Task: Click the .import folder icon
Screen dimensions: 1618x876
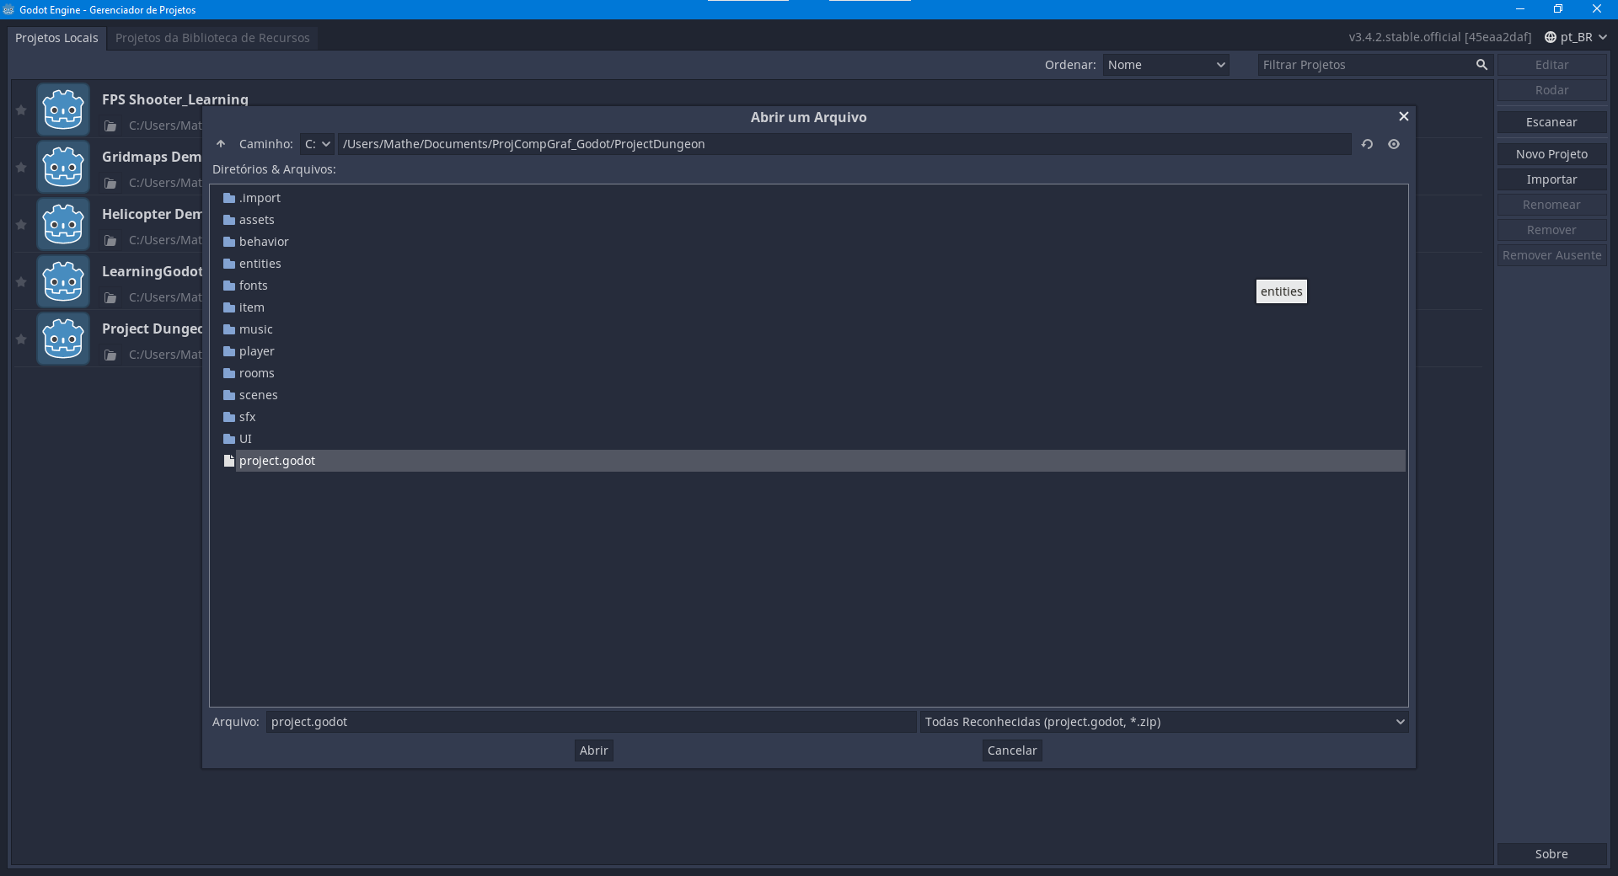Action: click(228, 198)
